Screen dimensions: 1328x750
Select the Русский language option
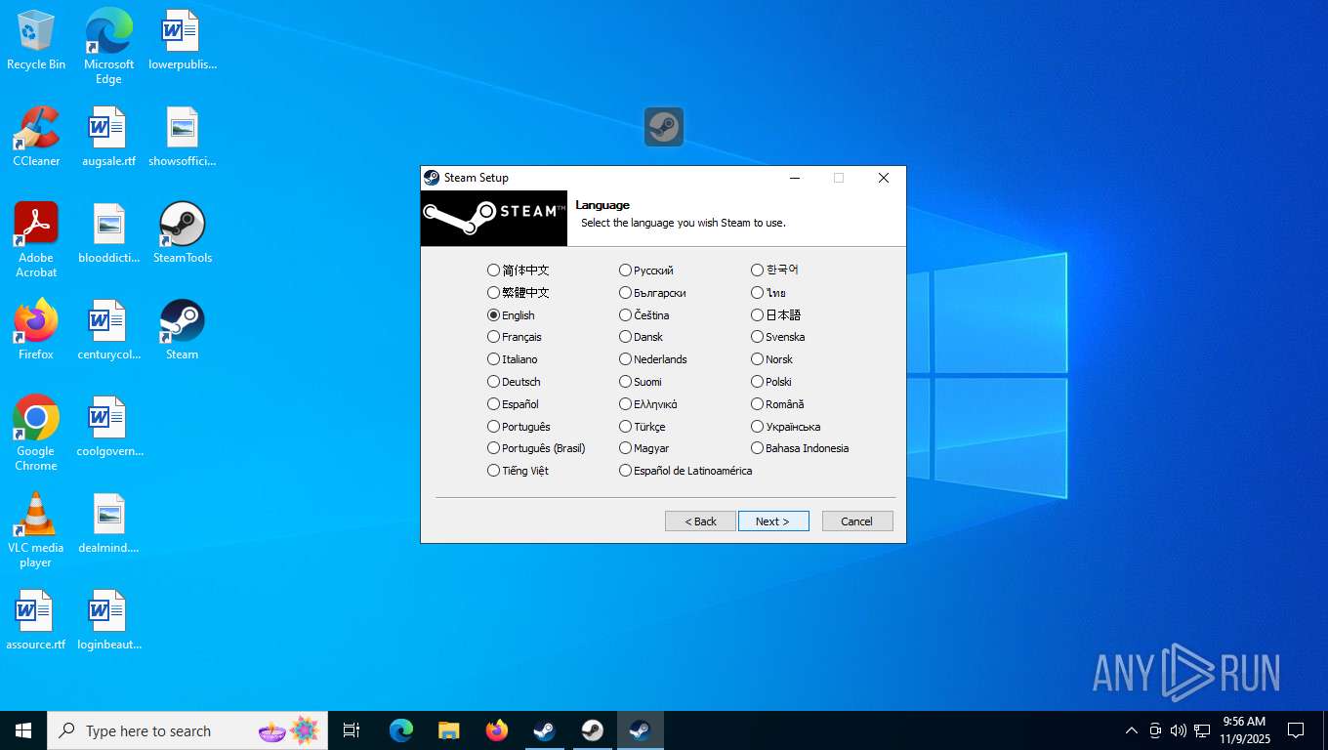point(646,271)
